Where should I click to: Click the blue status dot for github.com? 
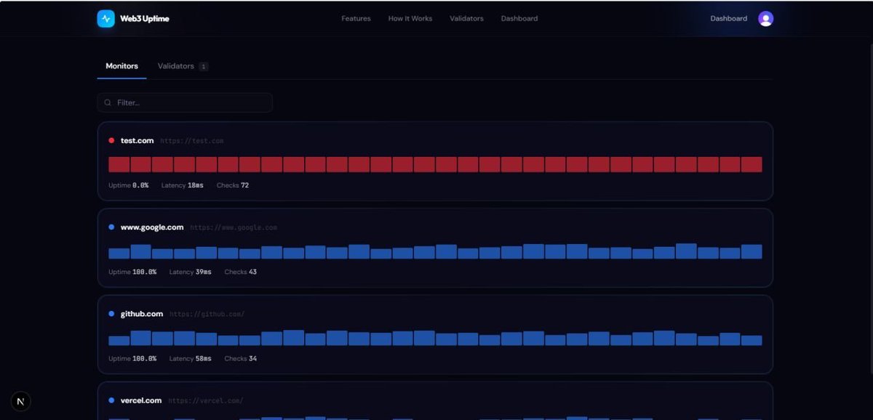(111, 314)
